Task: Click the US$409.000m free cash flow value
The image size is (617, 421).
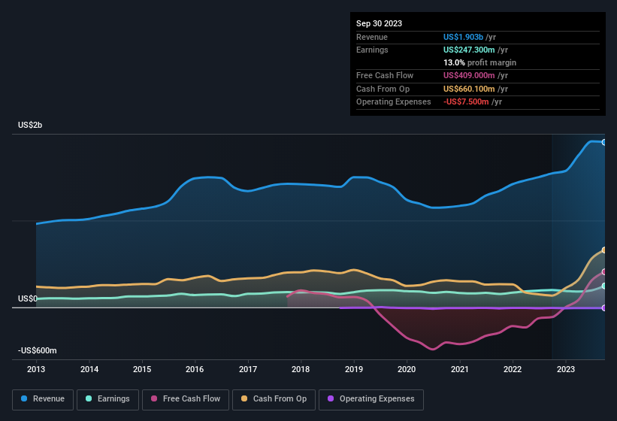Action: coord(469,75)
